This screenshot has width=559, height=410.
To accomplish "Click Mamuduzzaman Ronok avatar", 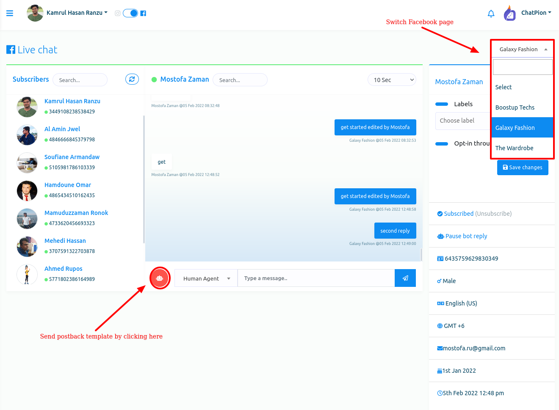I will click(x=27, y=218).
